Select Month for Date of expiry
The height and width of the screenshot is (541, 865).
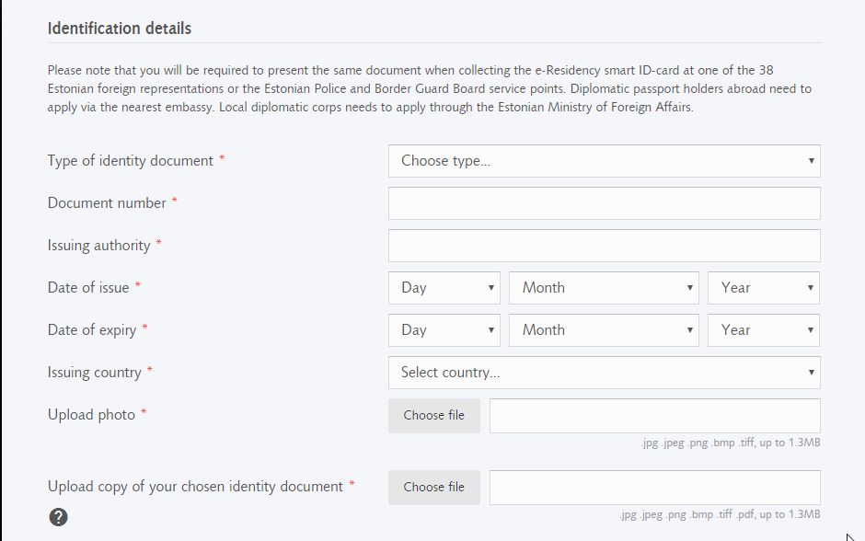[604, 330]
